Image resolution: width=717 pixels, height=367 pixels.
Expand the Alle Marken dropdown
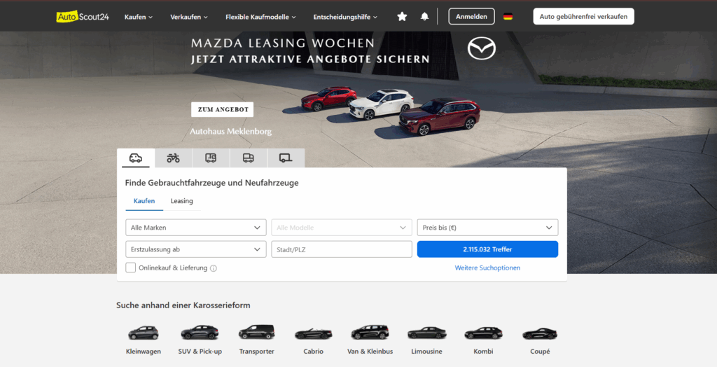(x=196, y=228)
